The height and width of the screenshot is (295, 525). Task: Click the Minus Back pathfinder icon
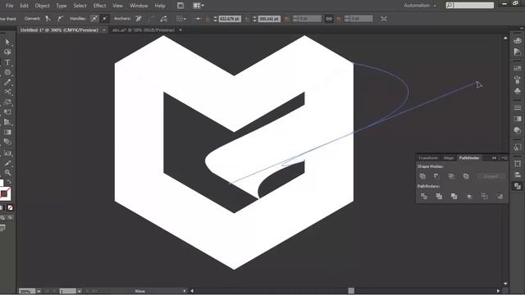[x=500, y=197]
